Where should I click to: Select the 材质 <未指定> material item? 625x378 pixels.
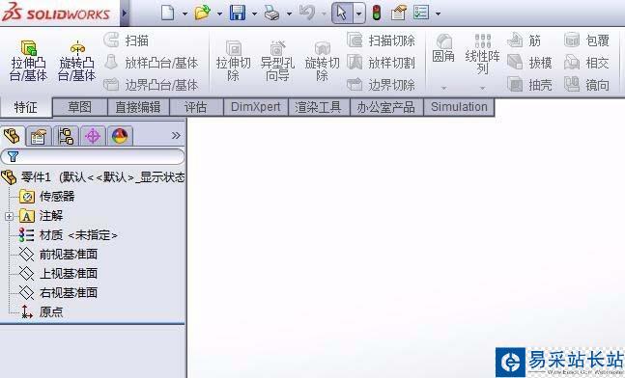coord(68,235)
